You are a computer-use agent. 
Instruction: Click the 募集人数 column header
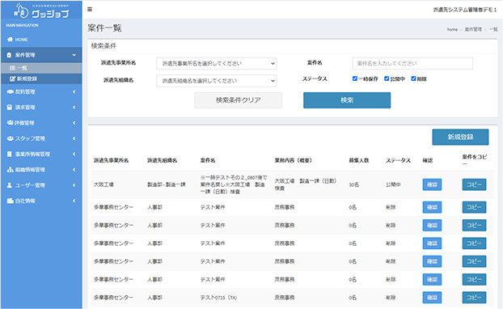point(359,160)
